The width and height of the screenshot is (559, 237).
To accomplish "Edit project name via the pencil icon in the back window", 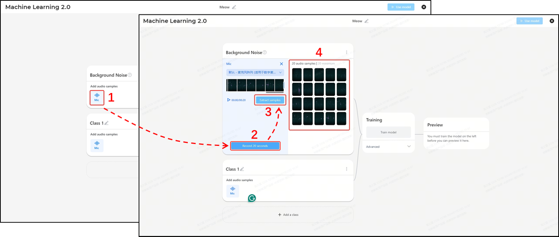I will pos(234,7).
